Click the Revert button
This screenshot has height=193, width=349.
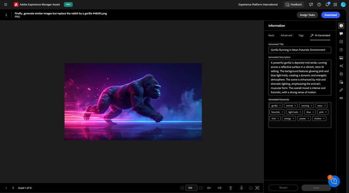(283, 188)
